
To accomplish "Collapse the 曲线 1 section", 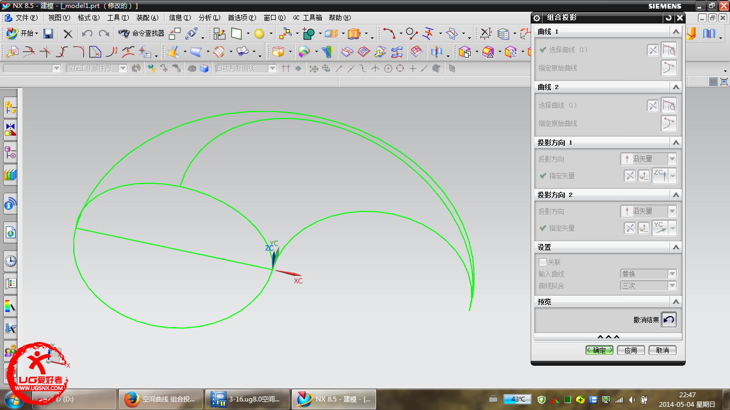I will coord(676,31).
